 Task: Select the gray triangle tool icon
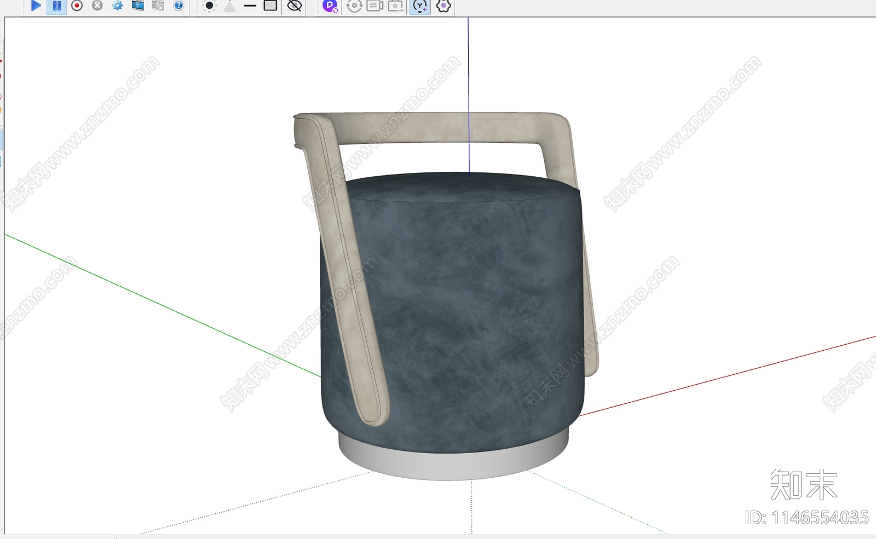(229, 6)
